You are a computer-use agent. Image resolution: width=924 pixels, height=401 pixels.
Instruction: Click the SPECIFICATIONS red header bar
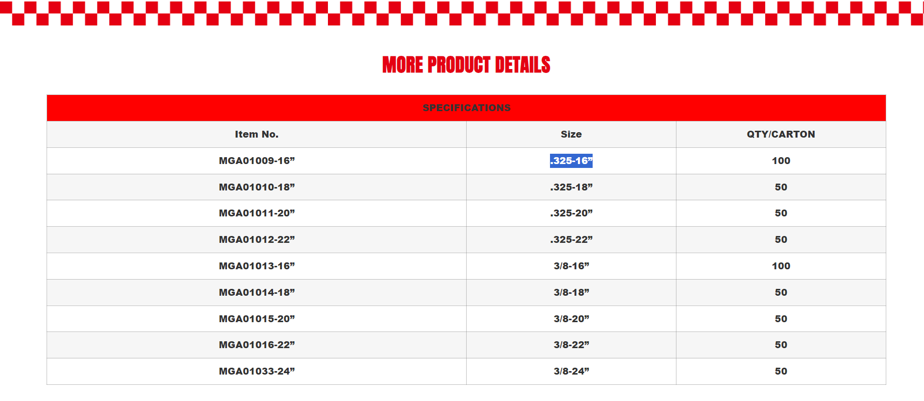pyautogui.click(x=466, y=108)
